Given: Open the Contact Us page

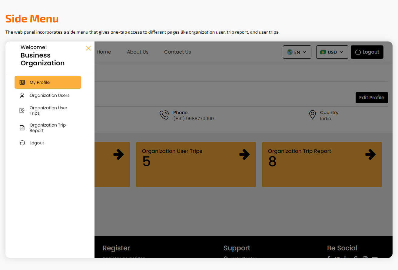Looking at the screenshot, I should tap(177, 52).
